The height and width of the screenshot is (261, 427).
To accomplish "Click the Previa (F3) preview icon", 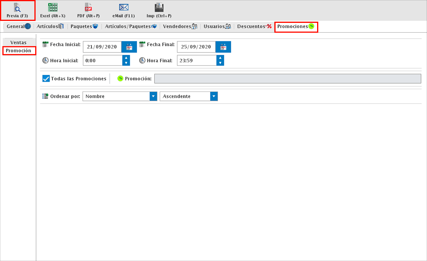I will click(17, 7).
